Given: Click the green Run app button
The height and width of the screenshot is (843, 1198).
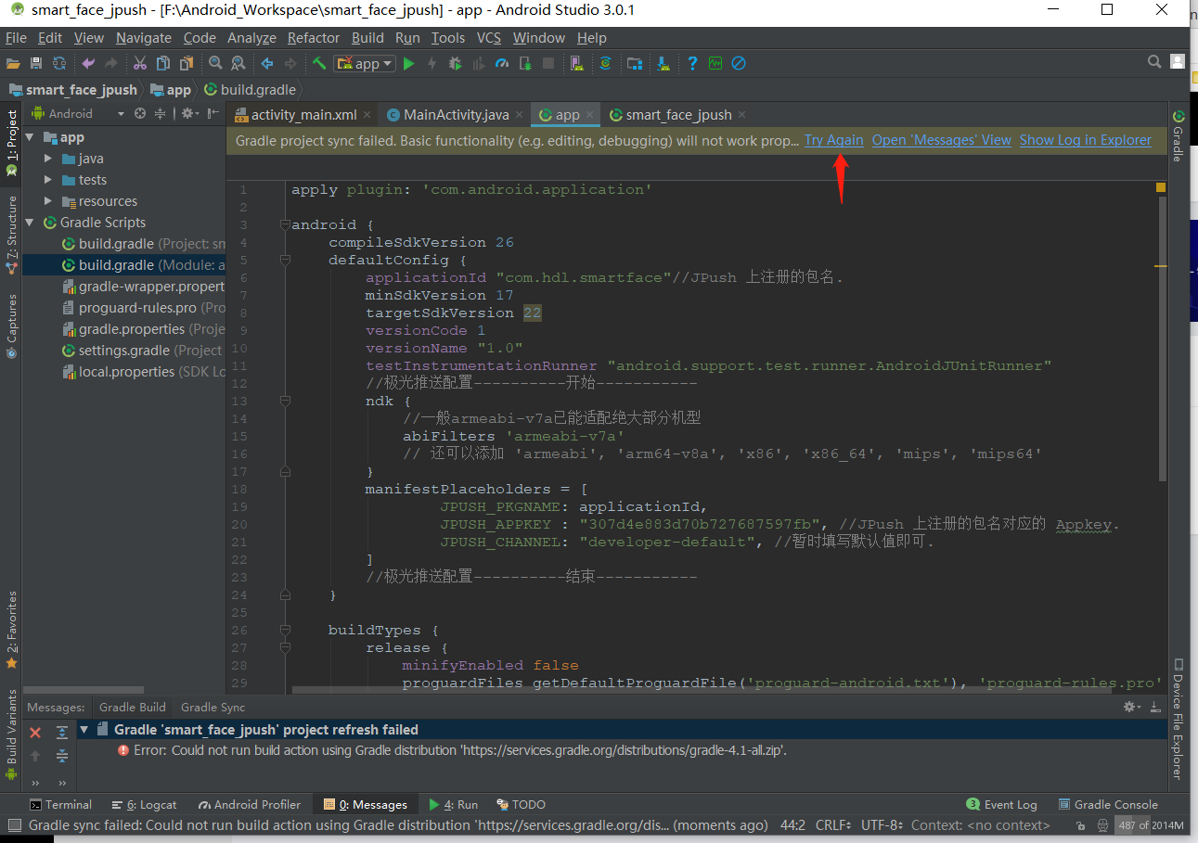Looking at the screenshot, I should pos(408,63).
